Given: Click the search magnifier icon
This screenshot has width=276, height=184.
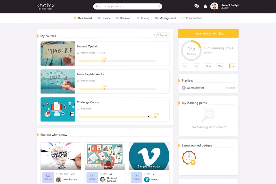Looking at the screenshot, I should (x=159, y=7).
